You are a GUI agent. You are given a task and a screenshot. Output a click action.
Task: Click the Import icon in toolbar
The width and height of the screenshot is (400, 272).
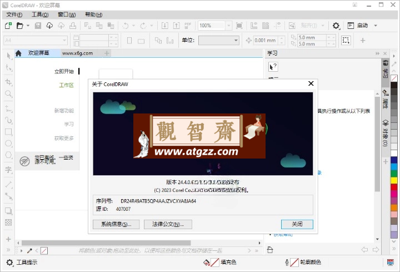[165, 26]
